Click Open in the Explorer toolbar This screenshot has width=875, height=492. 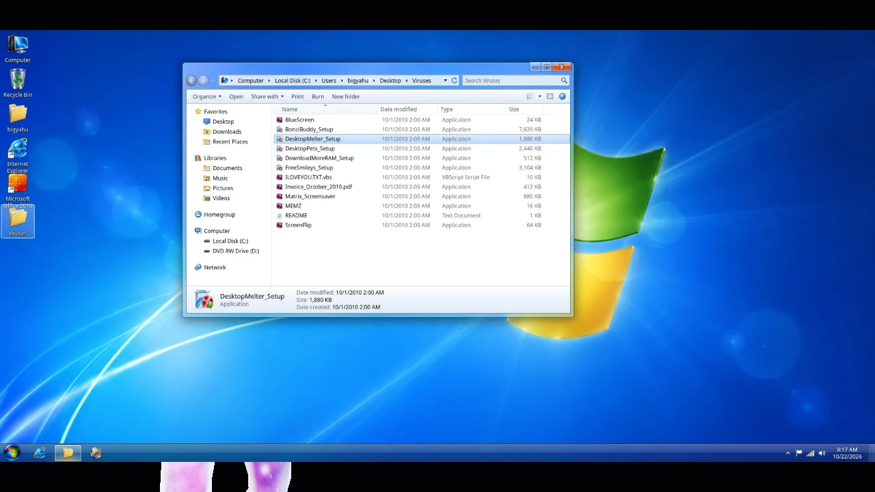click(x=236, y=96)
